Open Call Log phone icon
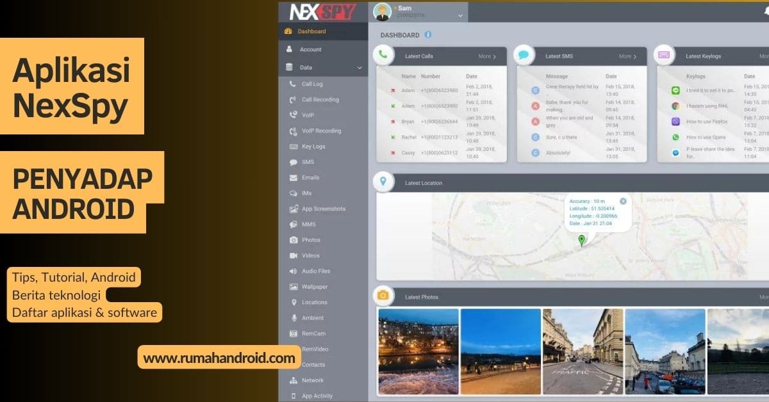 (x=294, y=84)
